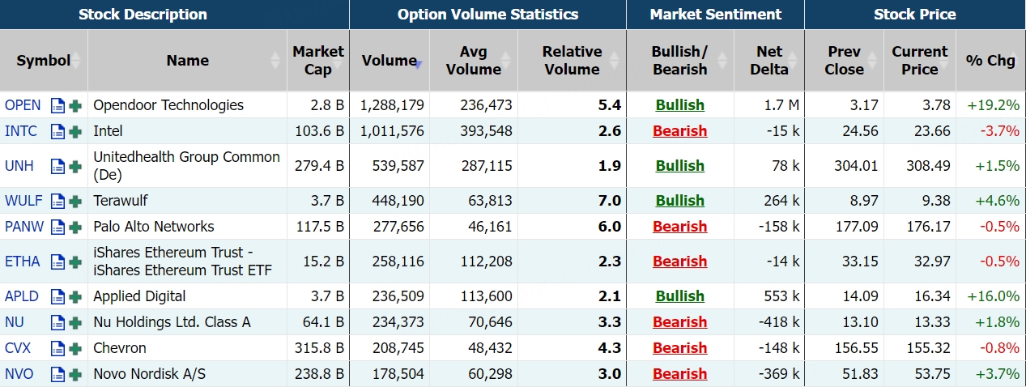Click the +19.2% change value

(x=993, y=105)
